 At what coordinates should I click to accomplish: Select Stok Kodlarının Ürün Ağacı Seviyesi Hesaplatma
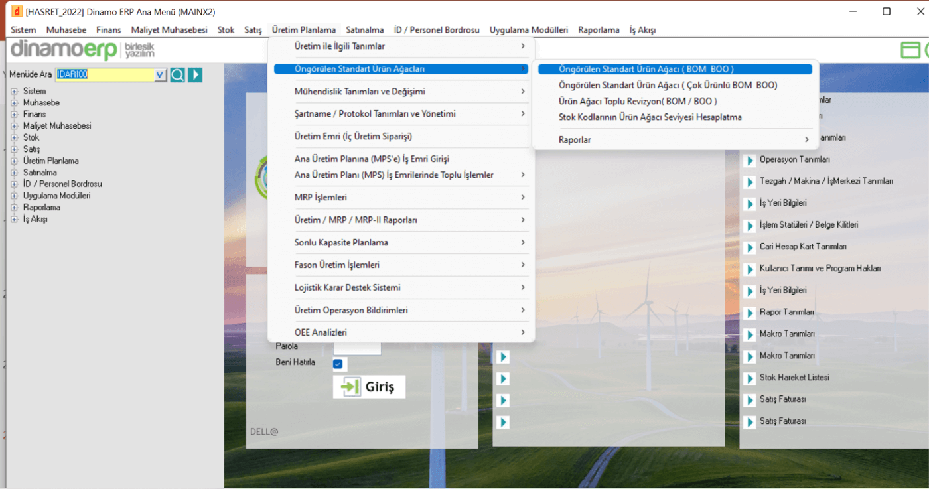(675, 117)
